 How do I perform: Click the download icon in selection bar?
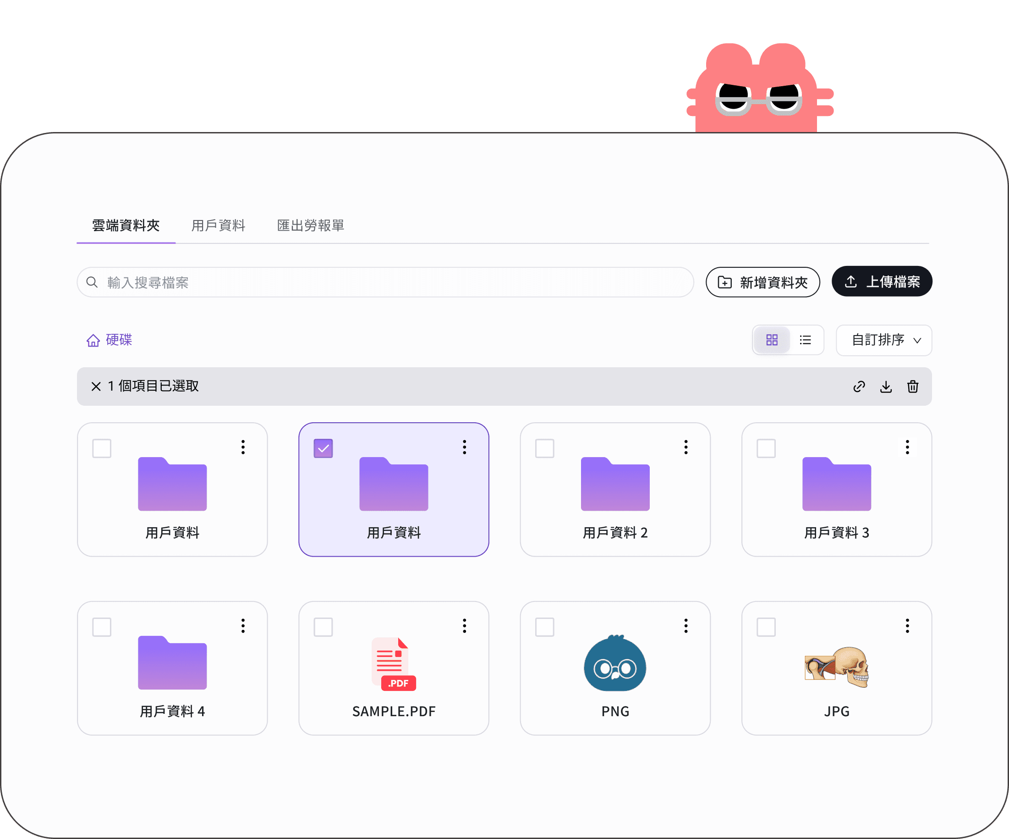coord(886,386)
